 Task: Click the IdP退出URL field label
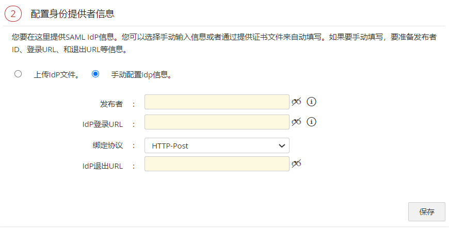click(x=102, y=166)
